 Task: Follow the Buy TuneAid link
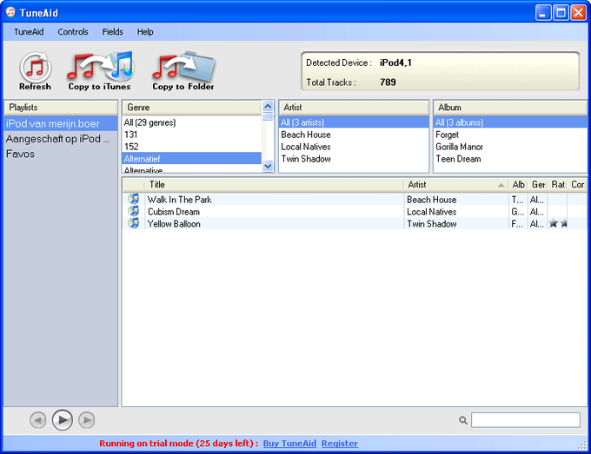(289, 444)
